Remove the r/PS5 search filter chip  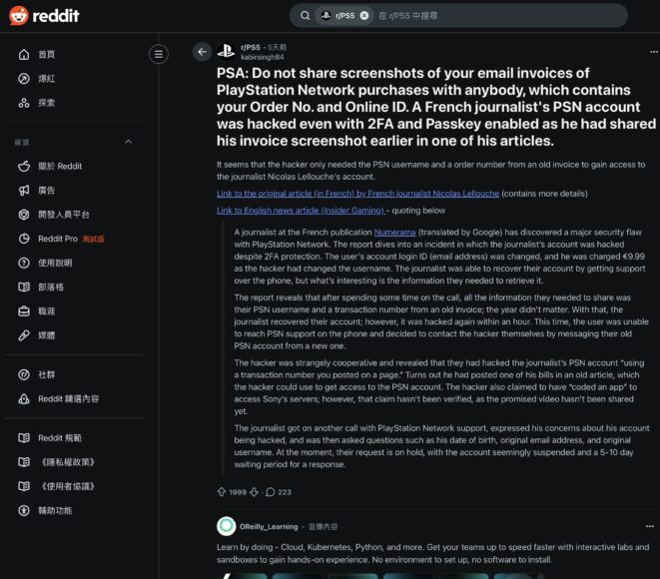tap(364, 15)
